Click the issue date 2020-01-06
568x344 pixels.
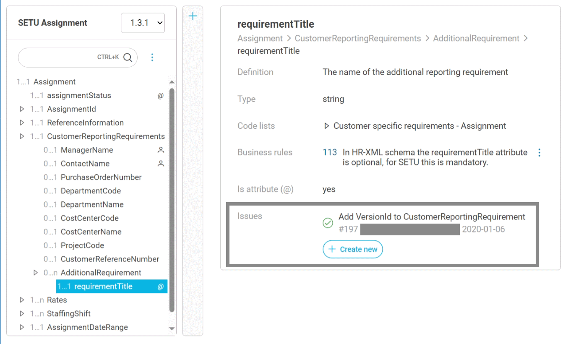coord(484,229)
